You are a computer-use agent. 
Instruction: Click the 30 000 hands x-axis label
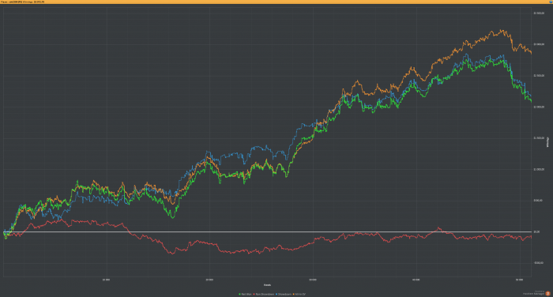313,280
